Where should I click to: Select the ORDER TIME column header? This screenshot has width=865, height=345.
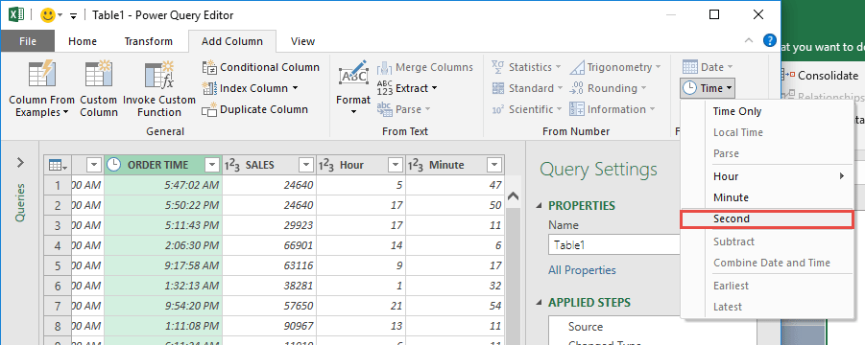[157, 165]
